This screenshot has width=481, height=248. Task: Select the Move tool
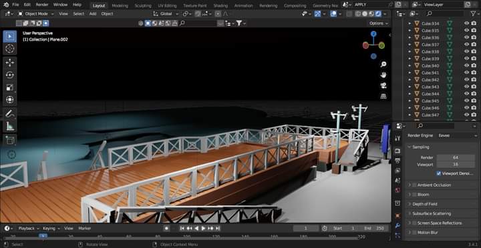[10, 63]
